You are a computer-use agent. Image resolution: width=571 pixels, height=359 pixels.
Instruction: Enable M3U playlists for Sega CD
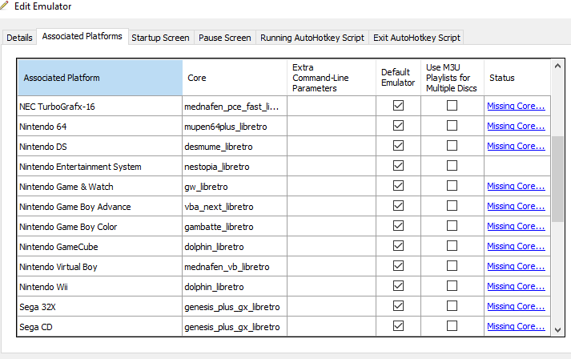(x=452, y=326)
